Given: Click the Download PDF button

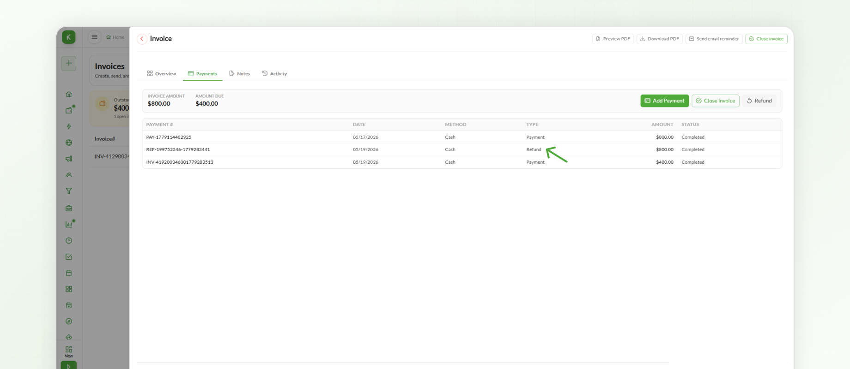Looking at the screenshot, I should click(x=660, y=39).
